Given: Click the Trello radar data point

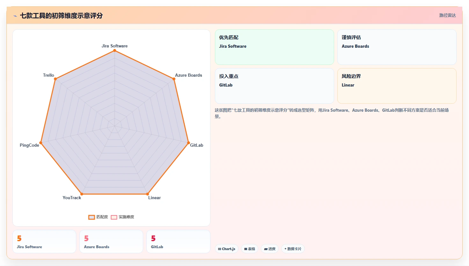Looking at the screenshot, I should click(x=55, y=79).
